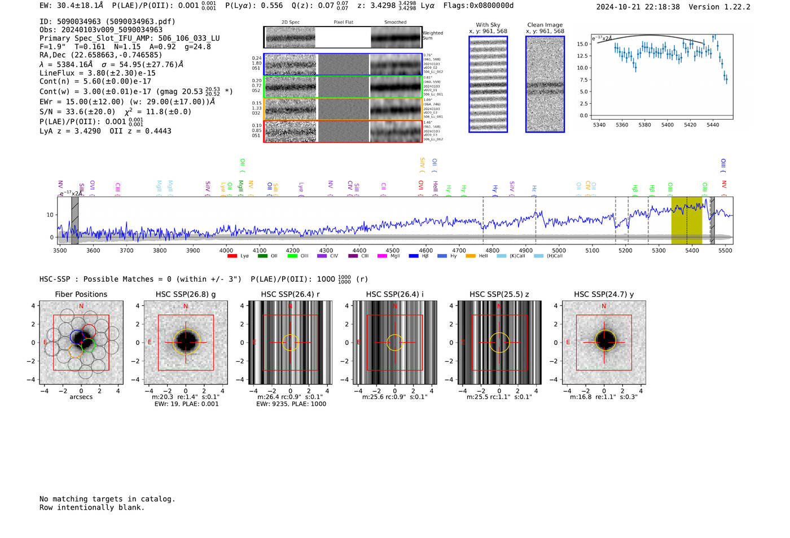Select the HSC SSP(26.4) i band cutout
This screenshot has width=790, height=538.
[x=395, y=343]
